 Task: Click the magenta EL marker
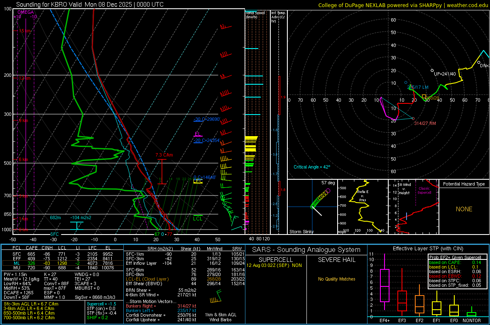(198, 134)
